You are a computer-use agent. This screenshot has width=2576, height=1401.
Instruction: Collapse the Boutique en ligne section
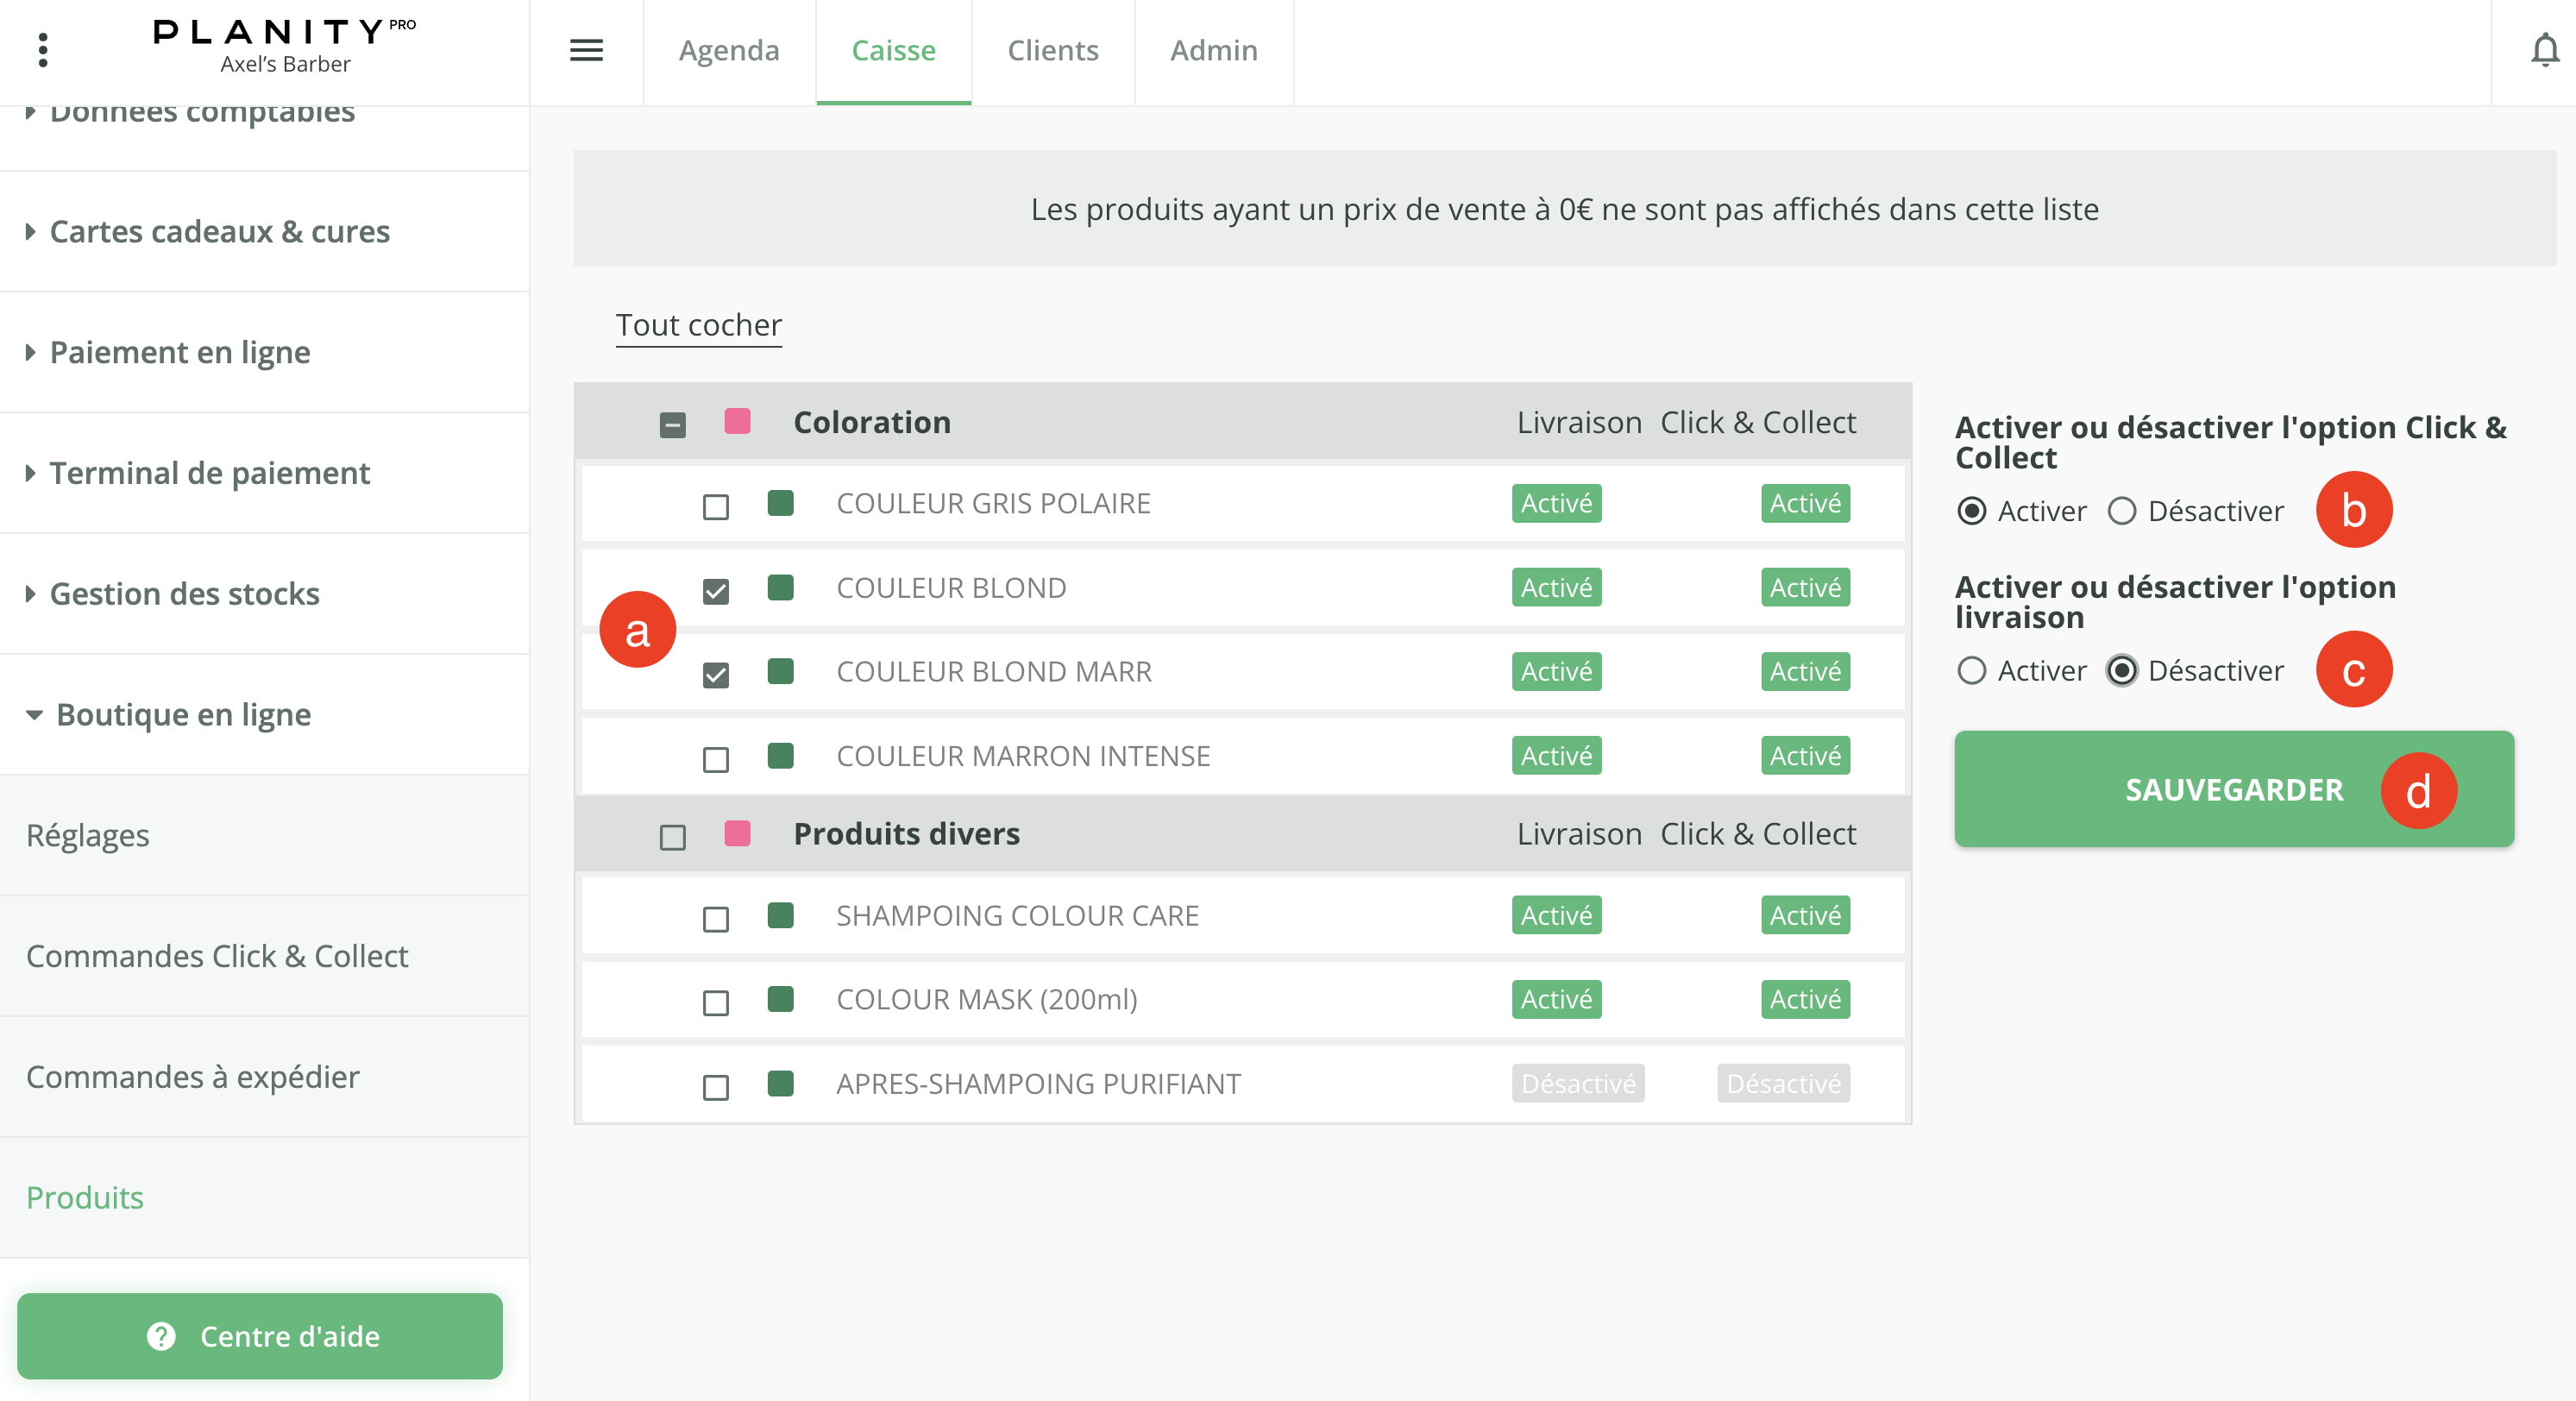183,715
